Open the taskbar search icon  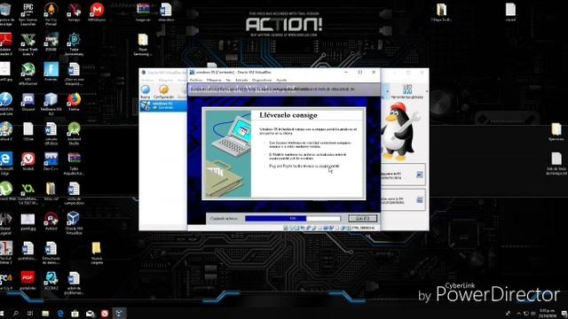[x=16, y=313]
